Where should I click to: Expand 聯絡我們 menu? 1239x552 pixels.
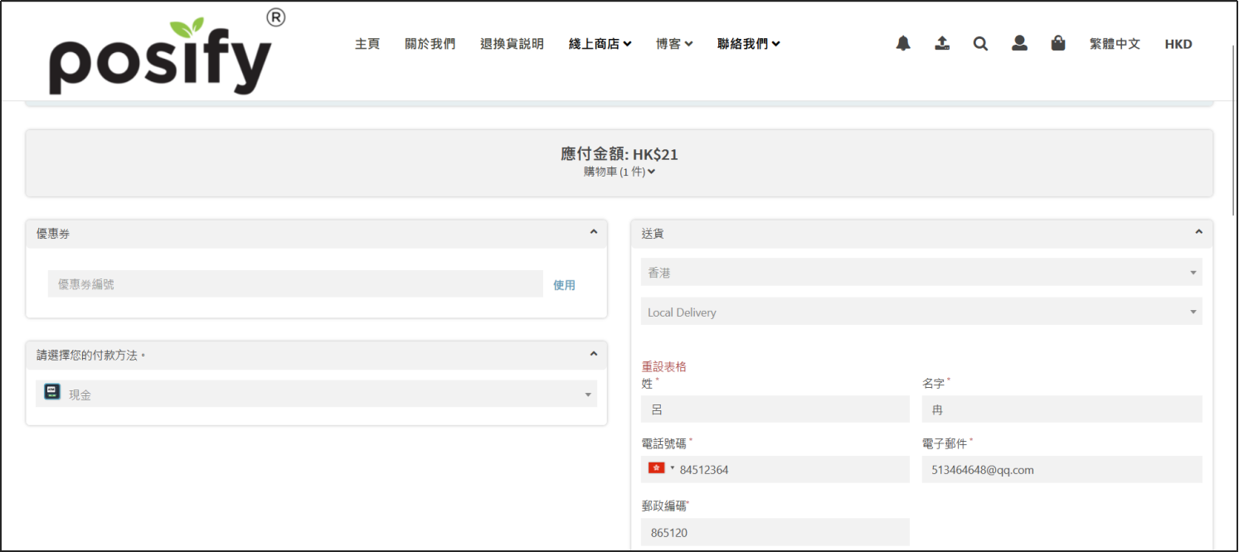point(748,44)
